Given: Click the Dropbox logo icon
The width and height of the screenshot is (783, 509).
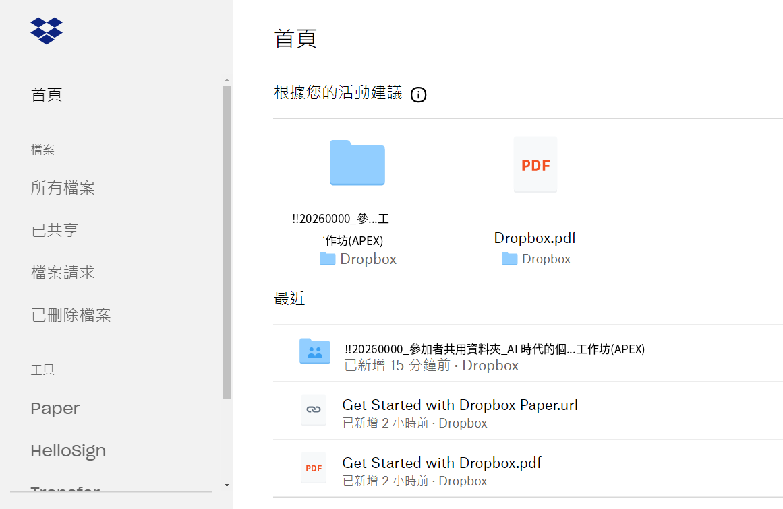Looking at the screenshot, I should 47,31.
